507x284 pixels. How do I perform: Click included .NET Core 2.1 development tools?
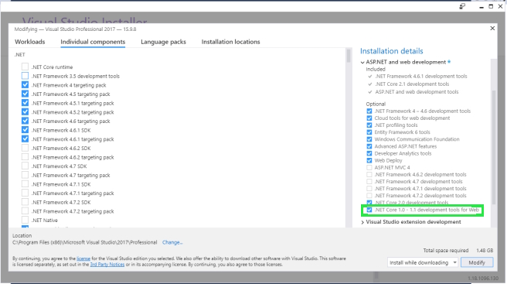click(412, 84)
